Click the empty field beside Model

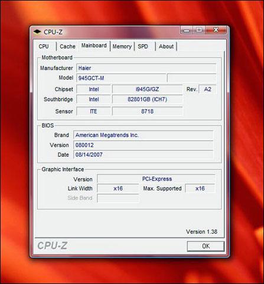tap(191, 78)
